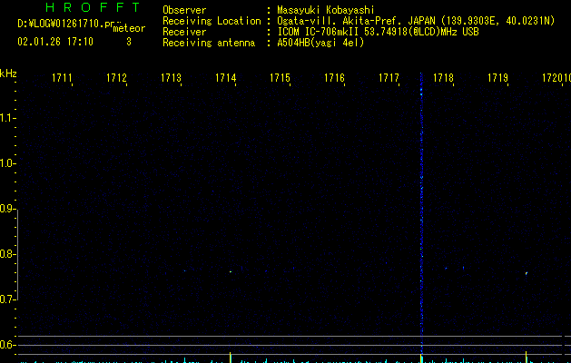Screen dimensions: 571x363
Task: Click the bright vertical burst line near 1717
Action: tap(421, 213)
